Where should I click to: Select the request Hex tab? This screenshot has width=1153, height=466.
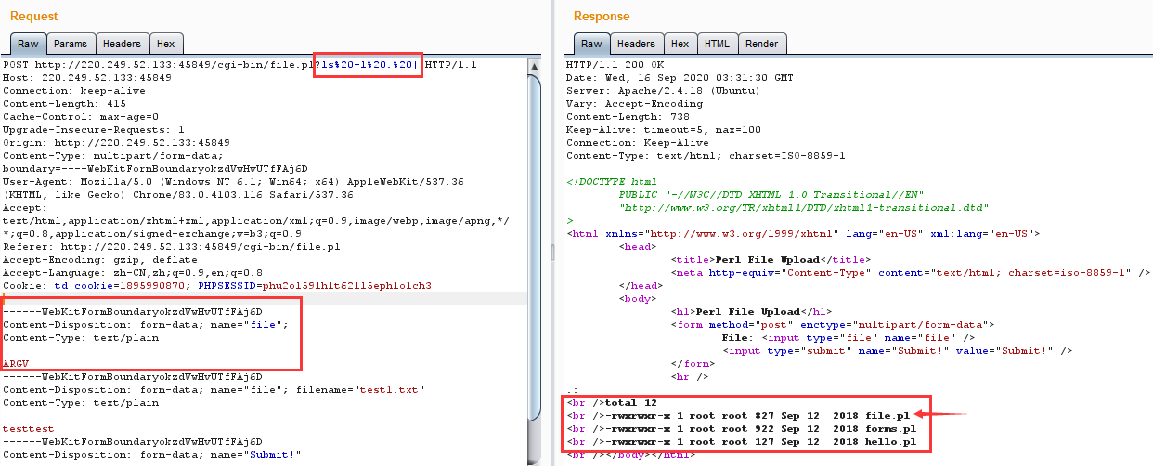165,44
